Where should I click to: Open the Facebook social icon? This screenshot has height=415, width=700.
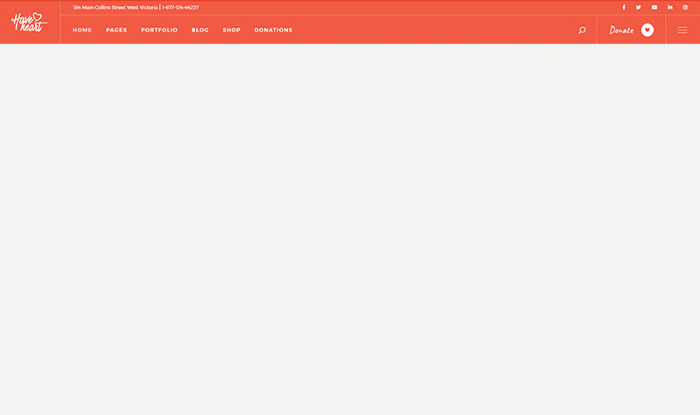(624, 7)
